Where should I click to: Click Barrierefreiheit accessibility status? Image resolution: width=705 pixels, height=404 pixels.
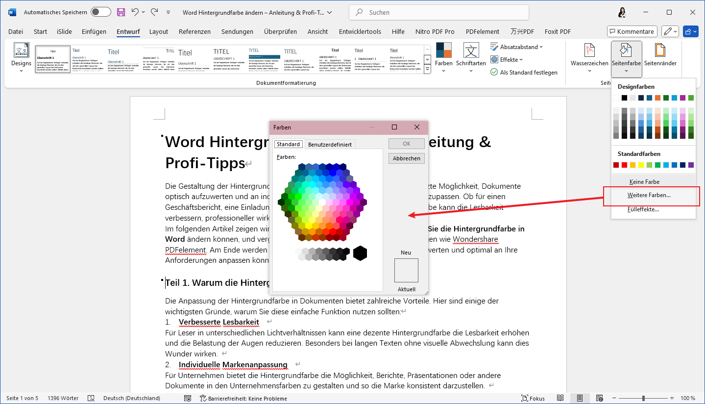243,398
